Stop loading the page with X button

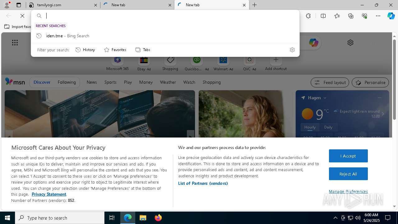coord(22,16)
